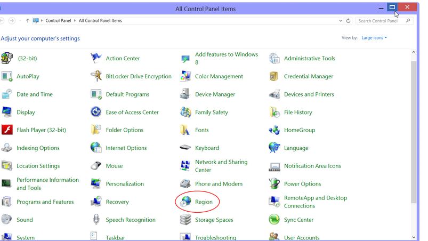The height and width of the screenshot is (241, 428).
Task: Open the address bar history dropdown arrow
Action: [341, 21]
